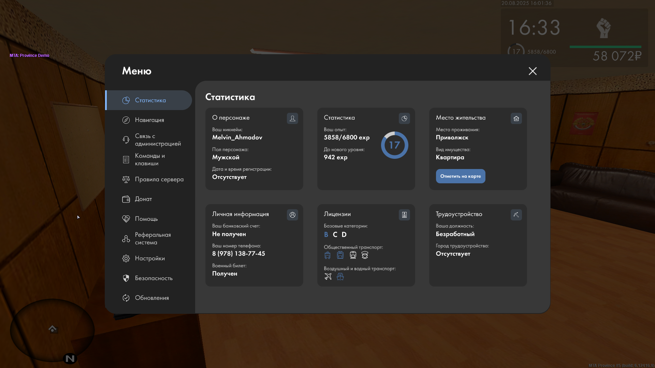Click the military ticket status Получен

[224, 274]
